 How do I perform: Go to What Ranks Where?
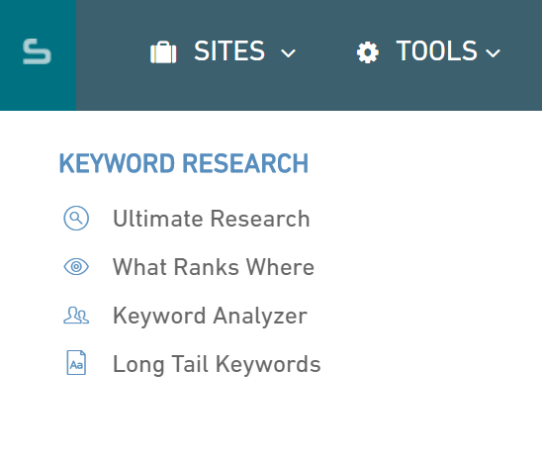click(214, 267)
